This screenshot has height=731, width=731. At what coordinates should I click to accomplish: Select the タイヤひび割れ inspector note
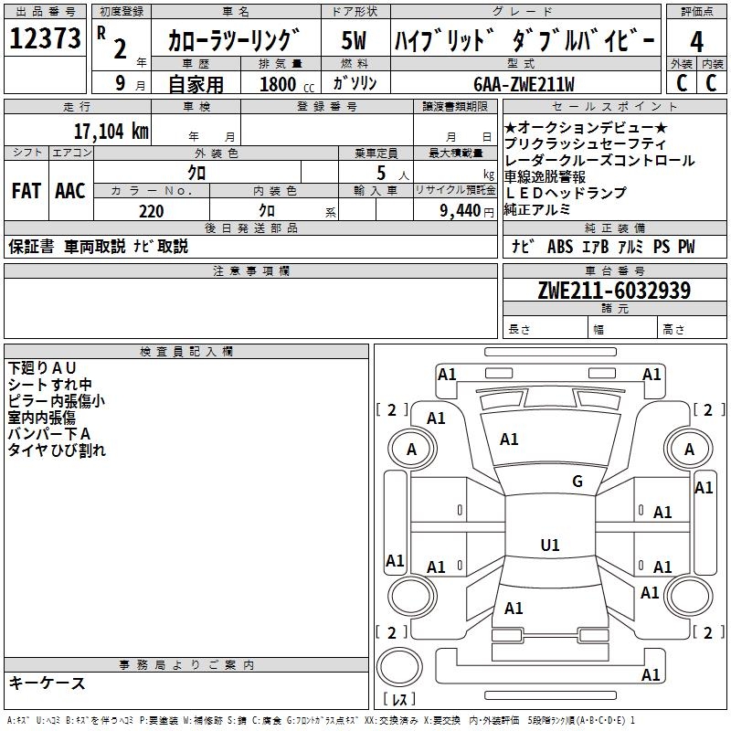[57, 450]
